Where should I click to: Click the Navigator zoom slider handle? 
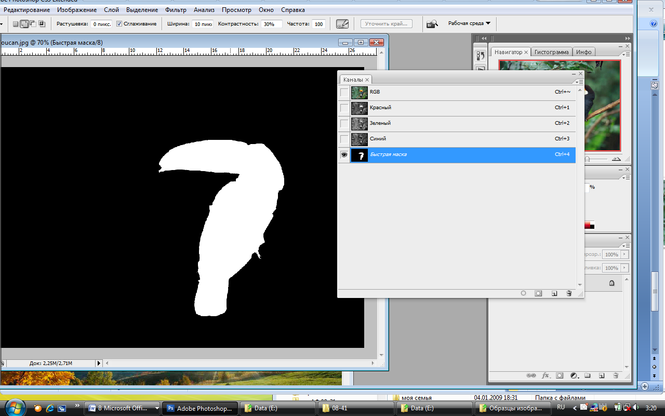click(588, 159)
